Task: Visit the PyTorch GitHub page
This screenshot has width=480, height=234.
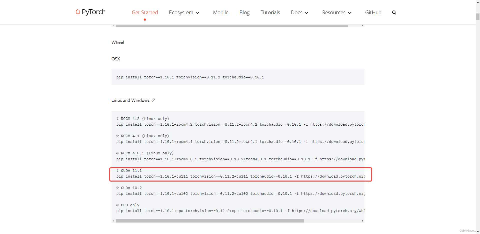Action: pyautogui.click(x=373, y=12)
